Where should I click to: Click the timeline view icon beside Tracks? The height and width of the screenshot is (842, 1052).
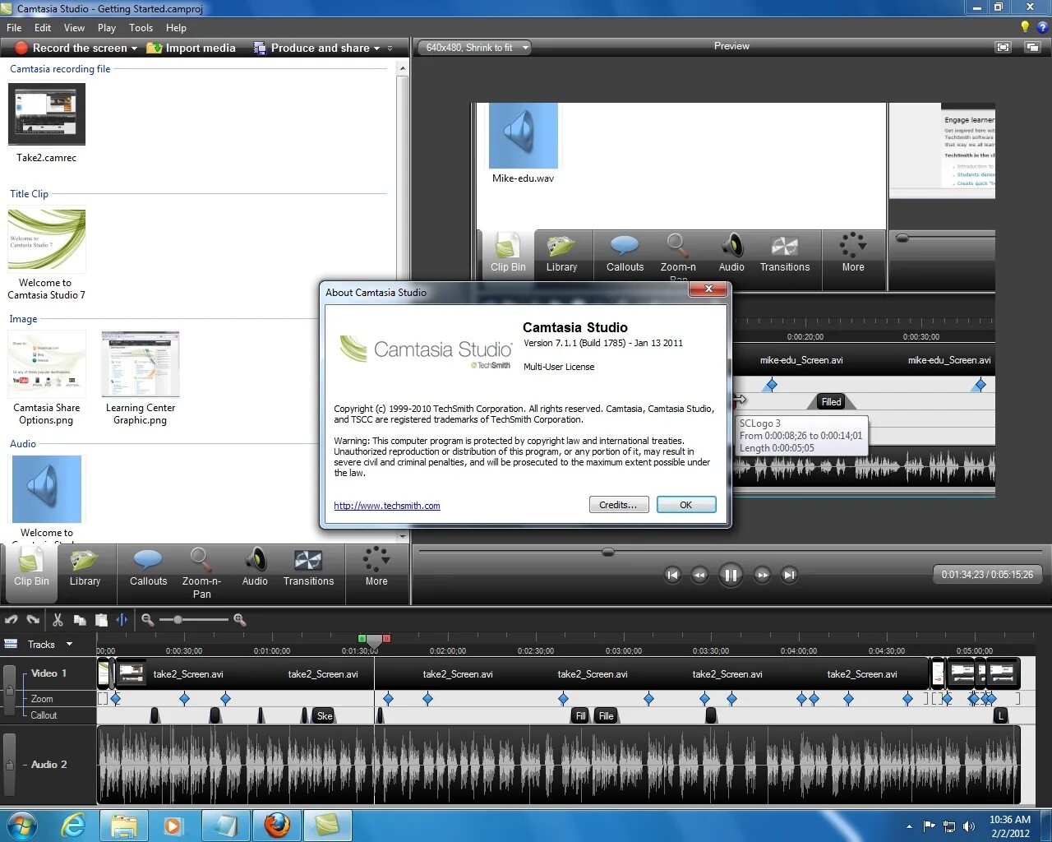(x=12, y=644)
